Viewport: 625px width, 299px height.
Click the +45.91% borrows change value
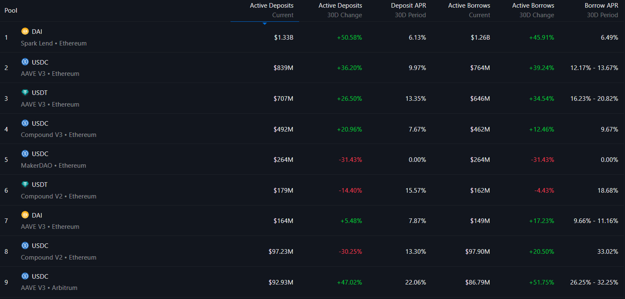pyautogui.click(x=542, y=37)
